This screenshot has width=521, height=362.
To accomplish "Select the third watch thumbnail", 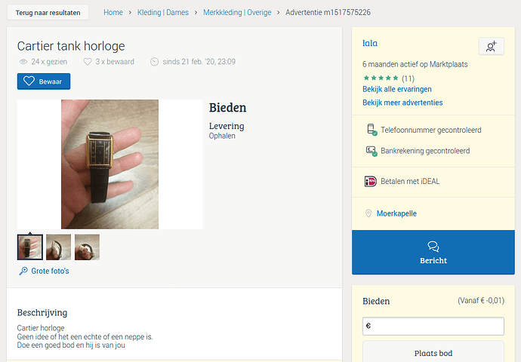I will pos(87,247).
